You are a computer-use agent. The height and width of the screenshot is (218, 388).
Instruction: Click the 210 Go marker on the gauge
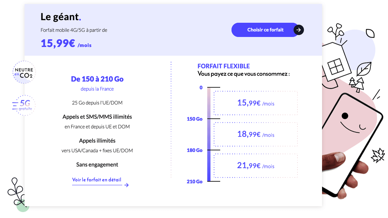tap(194, 182)
